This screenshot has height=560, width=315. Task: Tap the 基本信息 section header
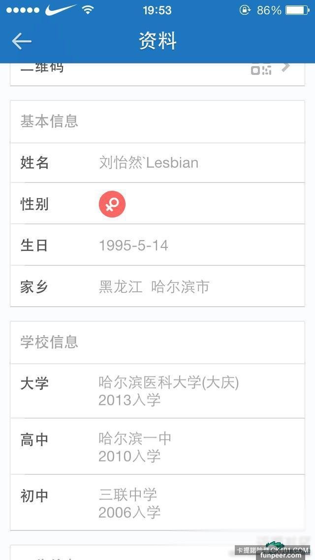49,121
